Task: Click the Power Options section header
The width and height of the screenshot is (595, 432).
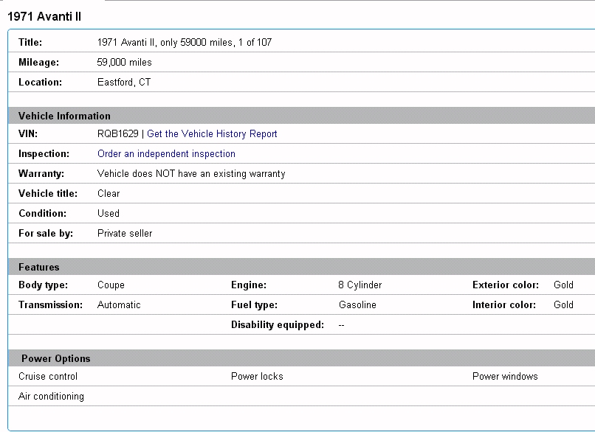Action: click(x=56, y=359)
